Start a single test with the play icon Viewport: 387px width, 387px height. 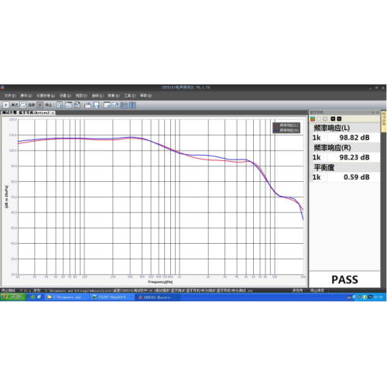click(x=5, y=105)
